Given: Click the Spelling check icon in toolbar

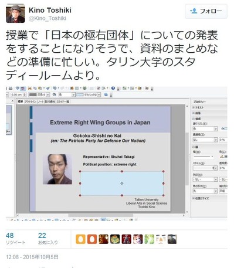Looking at the screenshot, I should [18, 89].
